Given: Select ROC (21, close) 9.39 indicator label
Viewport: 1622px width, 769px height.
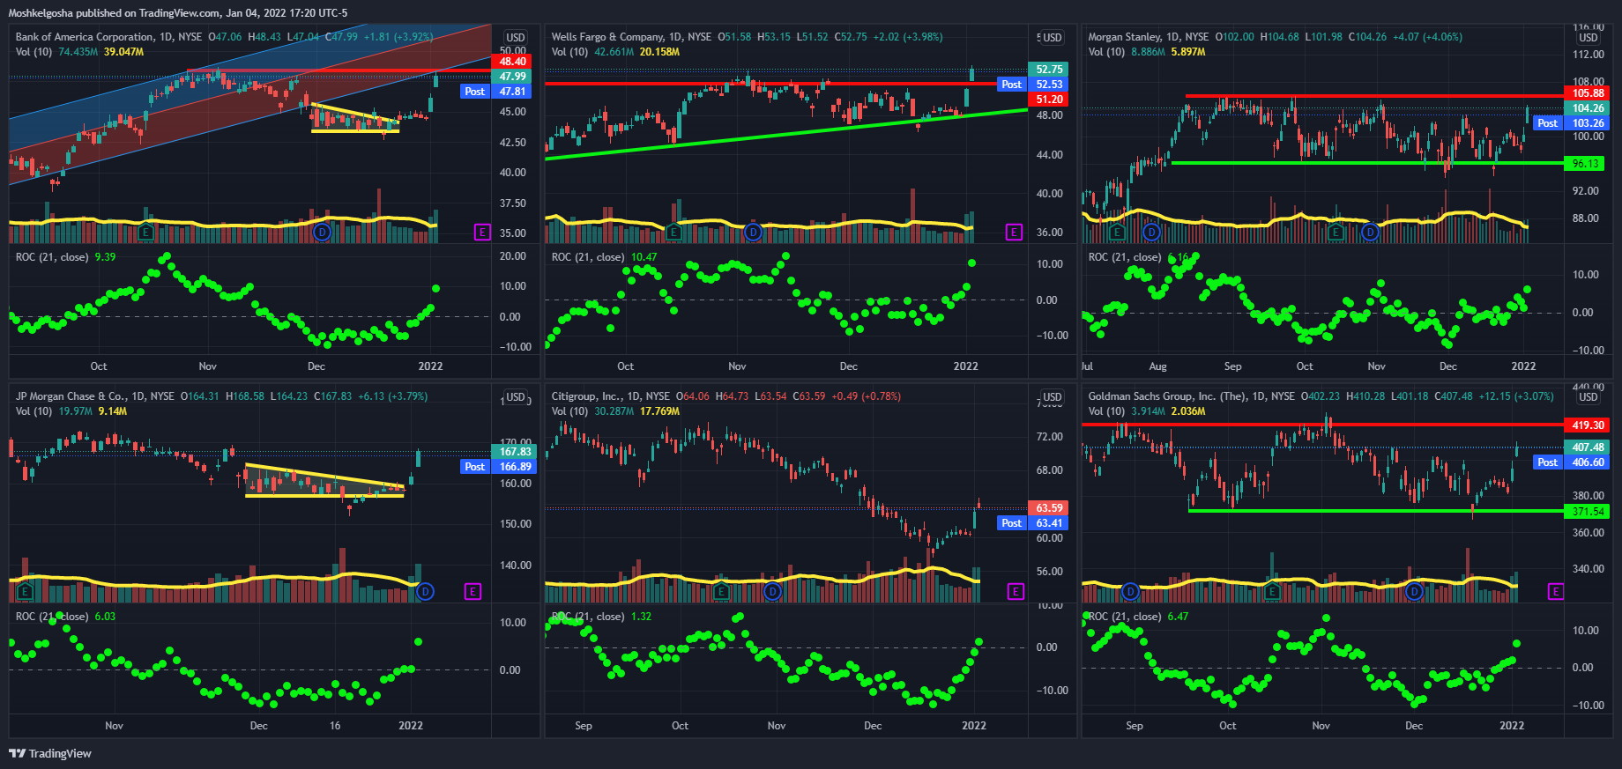Looking at the screenshot, I should pos(65,257).
